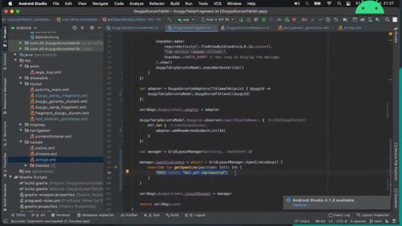Open the Logcat tool button

click(195, 215)
